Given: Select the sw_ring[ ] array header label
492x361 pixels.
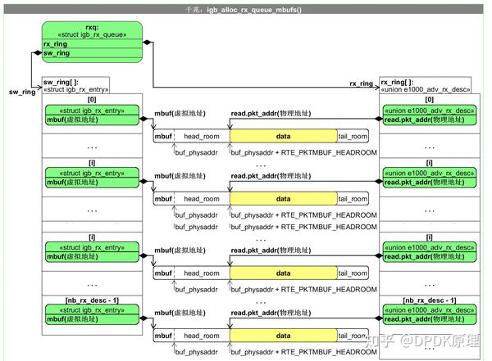Looking at the screenshot, I should click(x=76, y=86).
